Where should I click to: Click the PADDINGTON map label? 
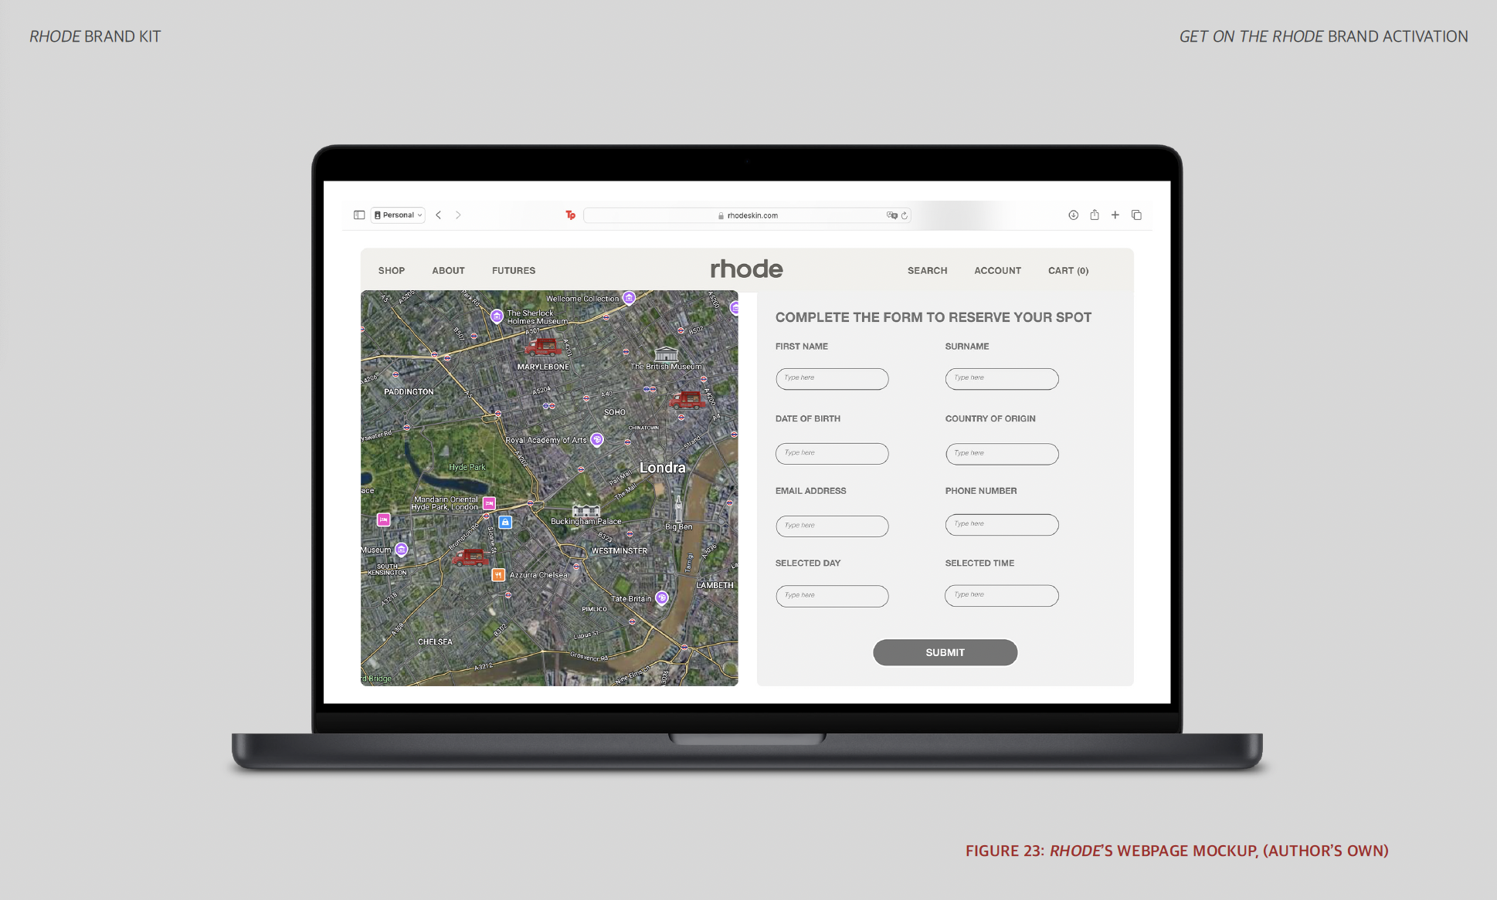pos(409,392)
